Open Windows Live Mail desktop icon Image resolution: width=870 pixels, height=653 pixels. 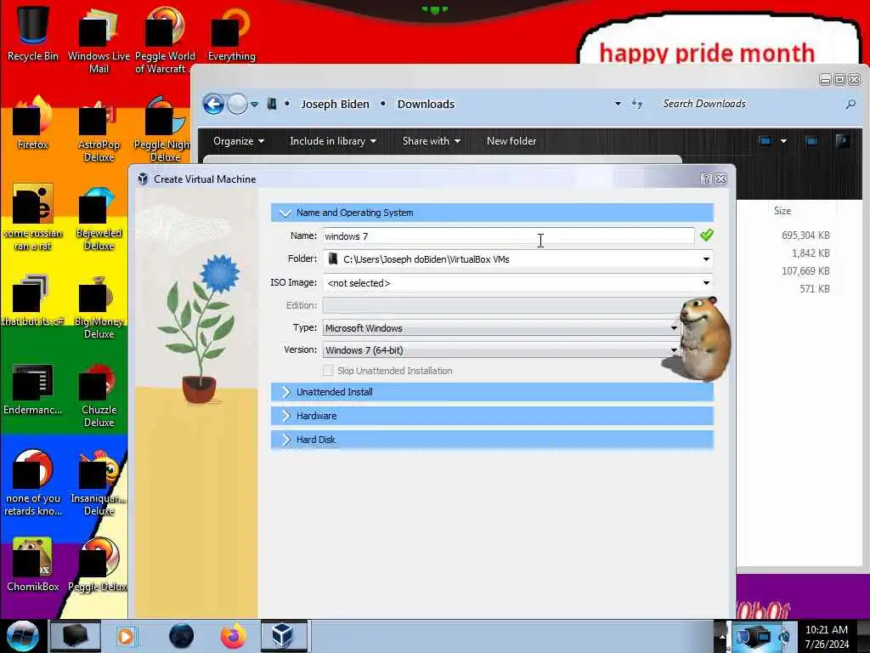99,40
